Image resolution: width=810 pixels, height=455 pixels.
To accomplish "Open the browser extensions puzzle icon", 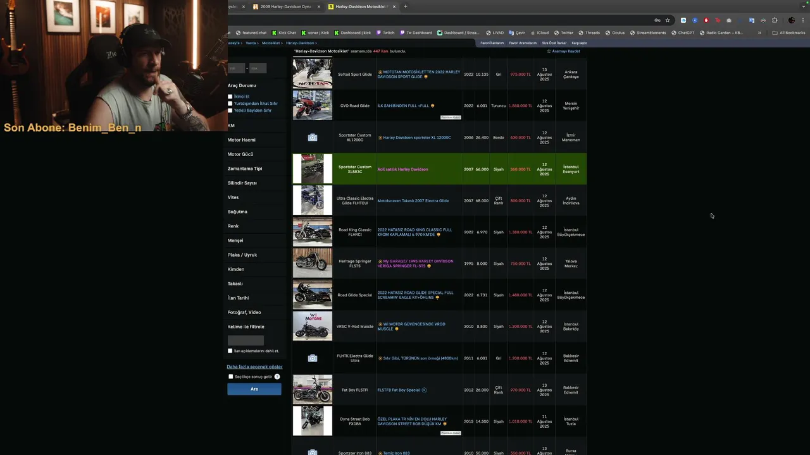I will pyautogui.click(x=775, y=20).
